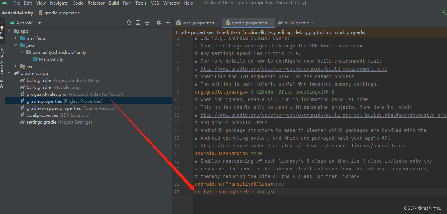Open the Help menu
The image size is (447, 214).
tap(188, 3)
